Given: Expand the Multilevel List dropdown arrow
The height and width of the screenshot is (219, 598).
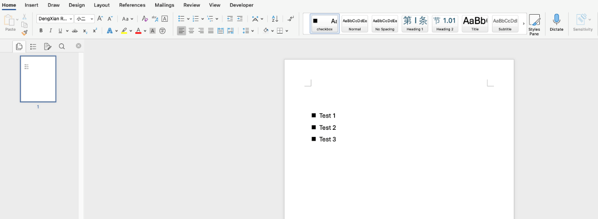Looking at the screenshot, I should click(217, 19).
